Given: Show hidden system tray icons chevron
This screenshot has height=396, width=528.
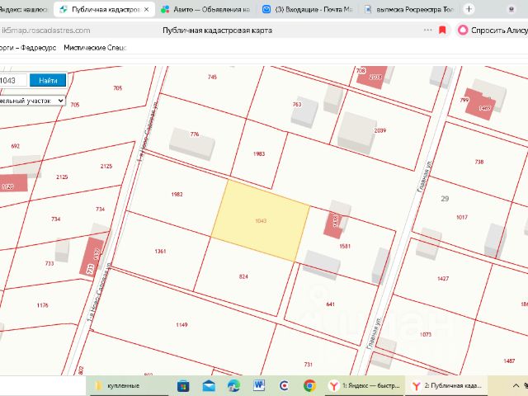Looking at the screenshot, I should 516,386.
